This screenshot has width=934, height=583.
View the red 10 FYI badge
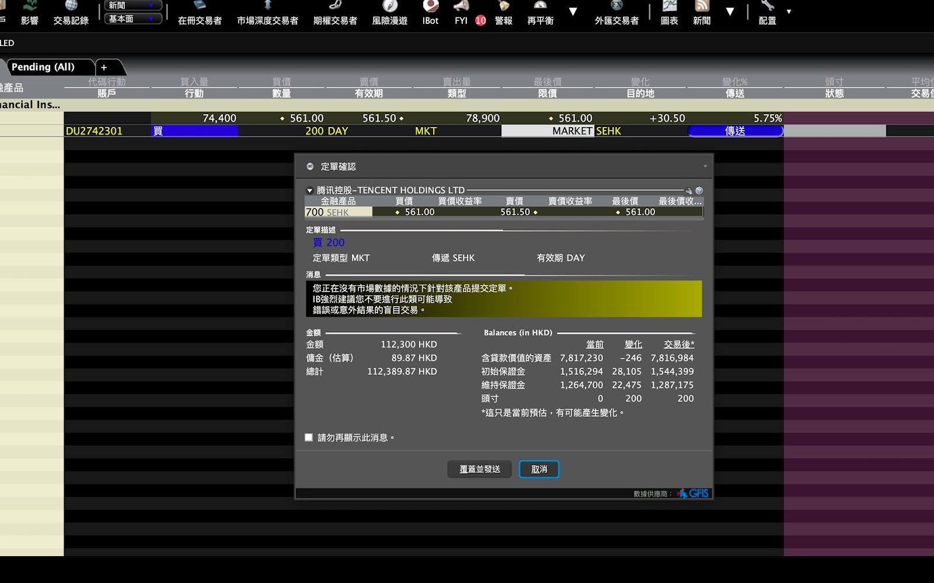tap(480, 20)
